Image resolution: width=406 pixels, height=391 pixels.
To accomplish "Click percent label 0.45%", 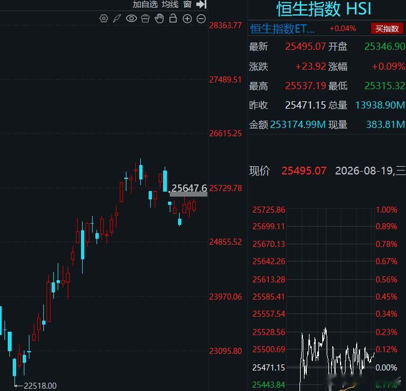I will (387, 297).
